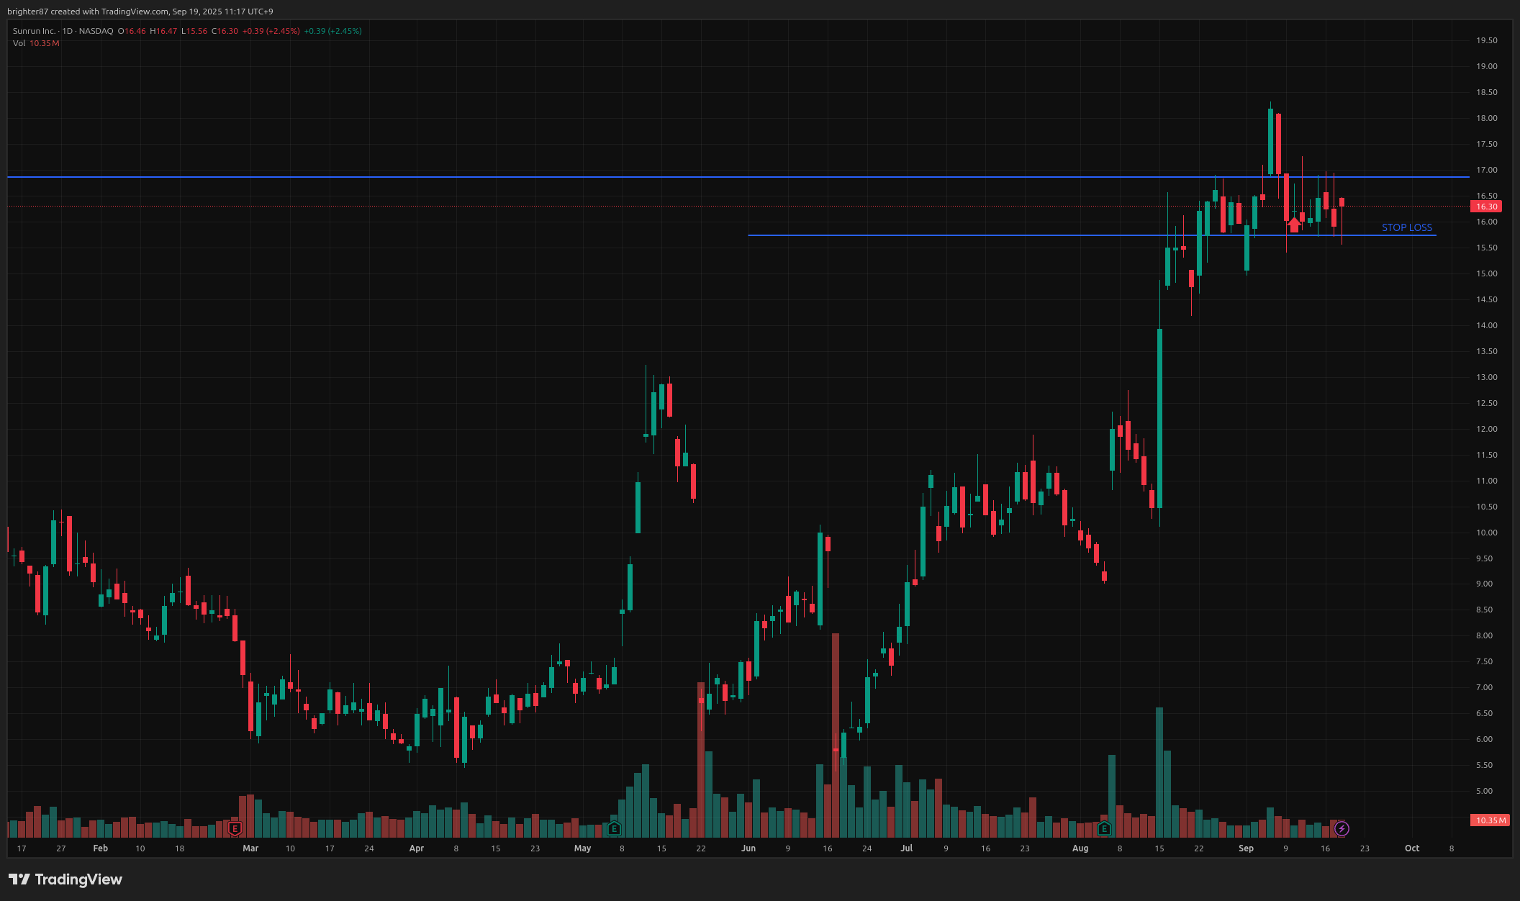Click the red 16.30 current price tag
Viewport: 1520px width, 901px height.
tap(1486, 207)
